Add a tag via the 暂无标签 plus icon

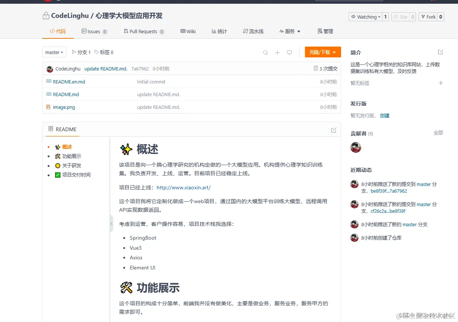[x=441, y=83]
